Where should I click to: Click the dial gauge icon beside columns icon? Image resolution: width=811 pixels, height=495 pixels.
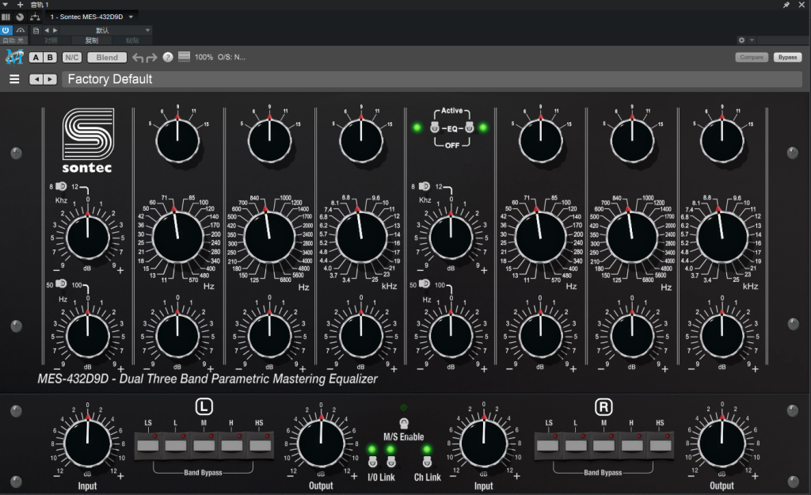coord(20,17)
